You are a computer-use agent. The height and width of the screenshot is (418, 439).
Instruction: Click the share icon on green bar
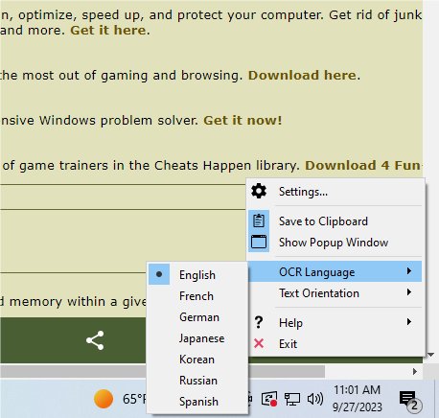[95, 340]
